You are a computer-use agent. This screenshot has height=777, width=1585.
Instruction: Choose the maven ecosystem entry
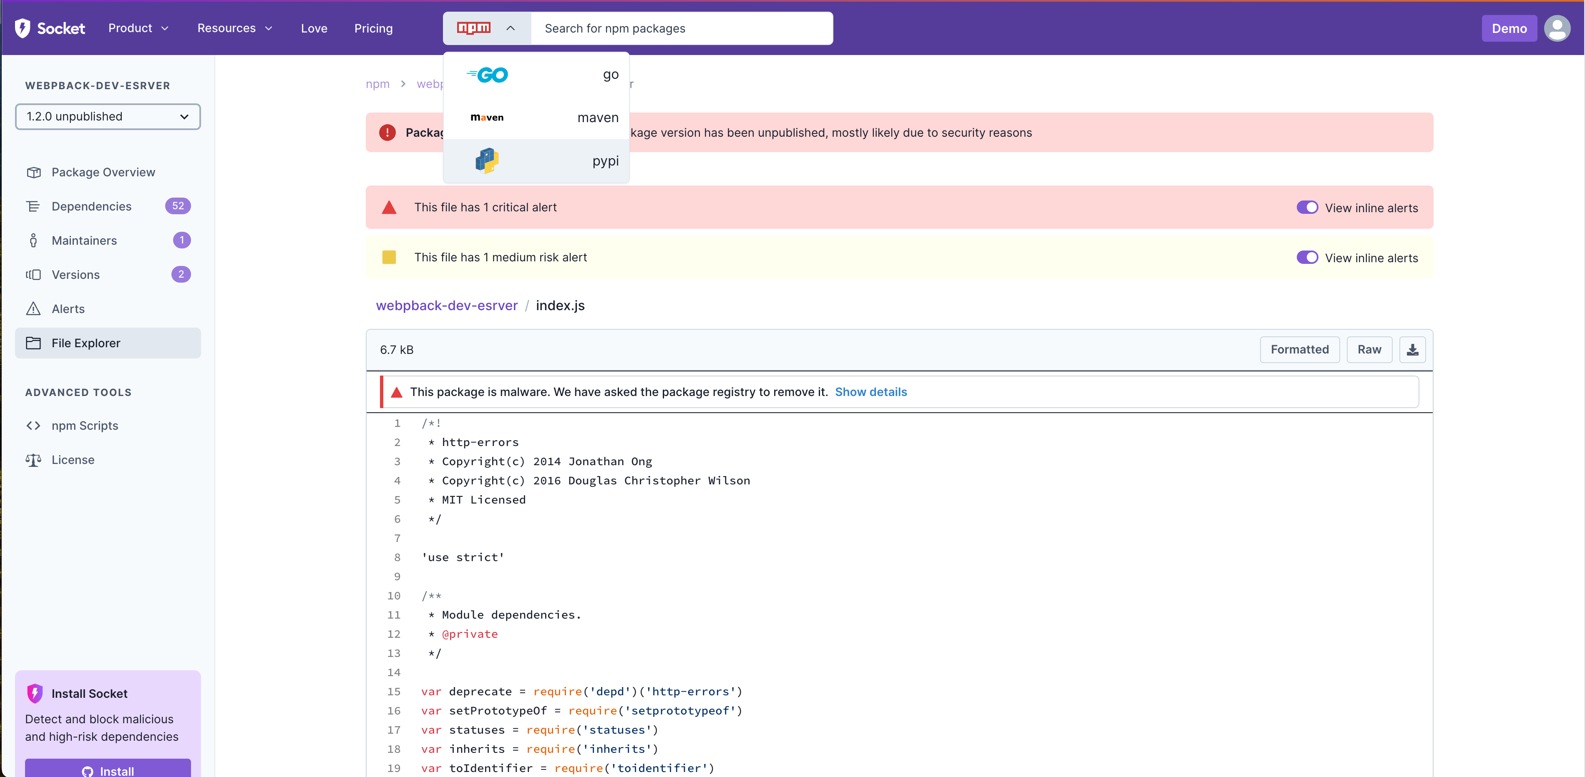(x=536, y=118)
